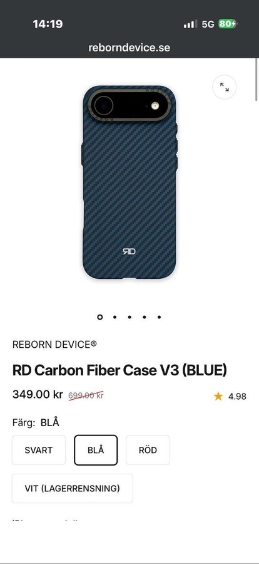Click the page scrollbar on right edge
259x564 pixels.
[x=256, y=80]
